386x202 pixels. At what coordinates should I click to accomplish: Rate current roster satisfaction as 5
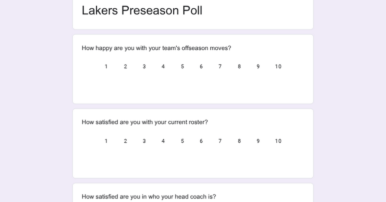point(182,141)
